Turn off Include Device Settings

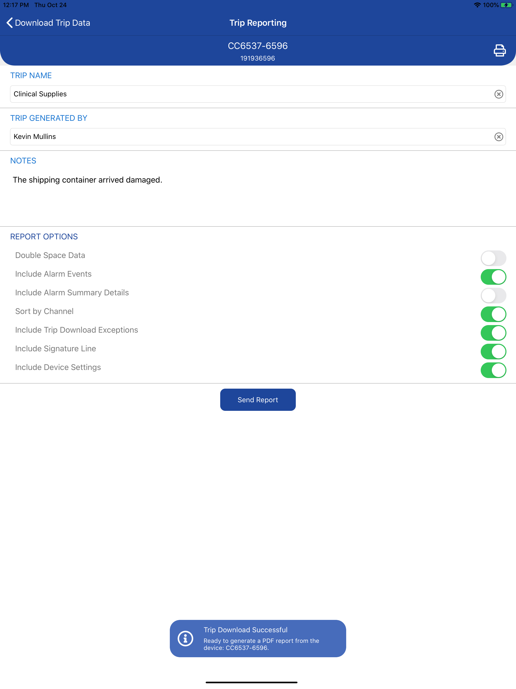click(493, 370)
